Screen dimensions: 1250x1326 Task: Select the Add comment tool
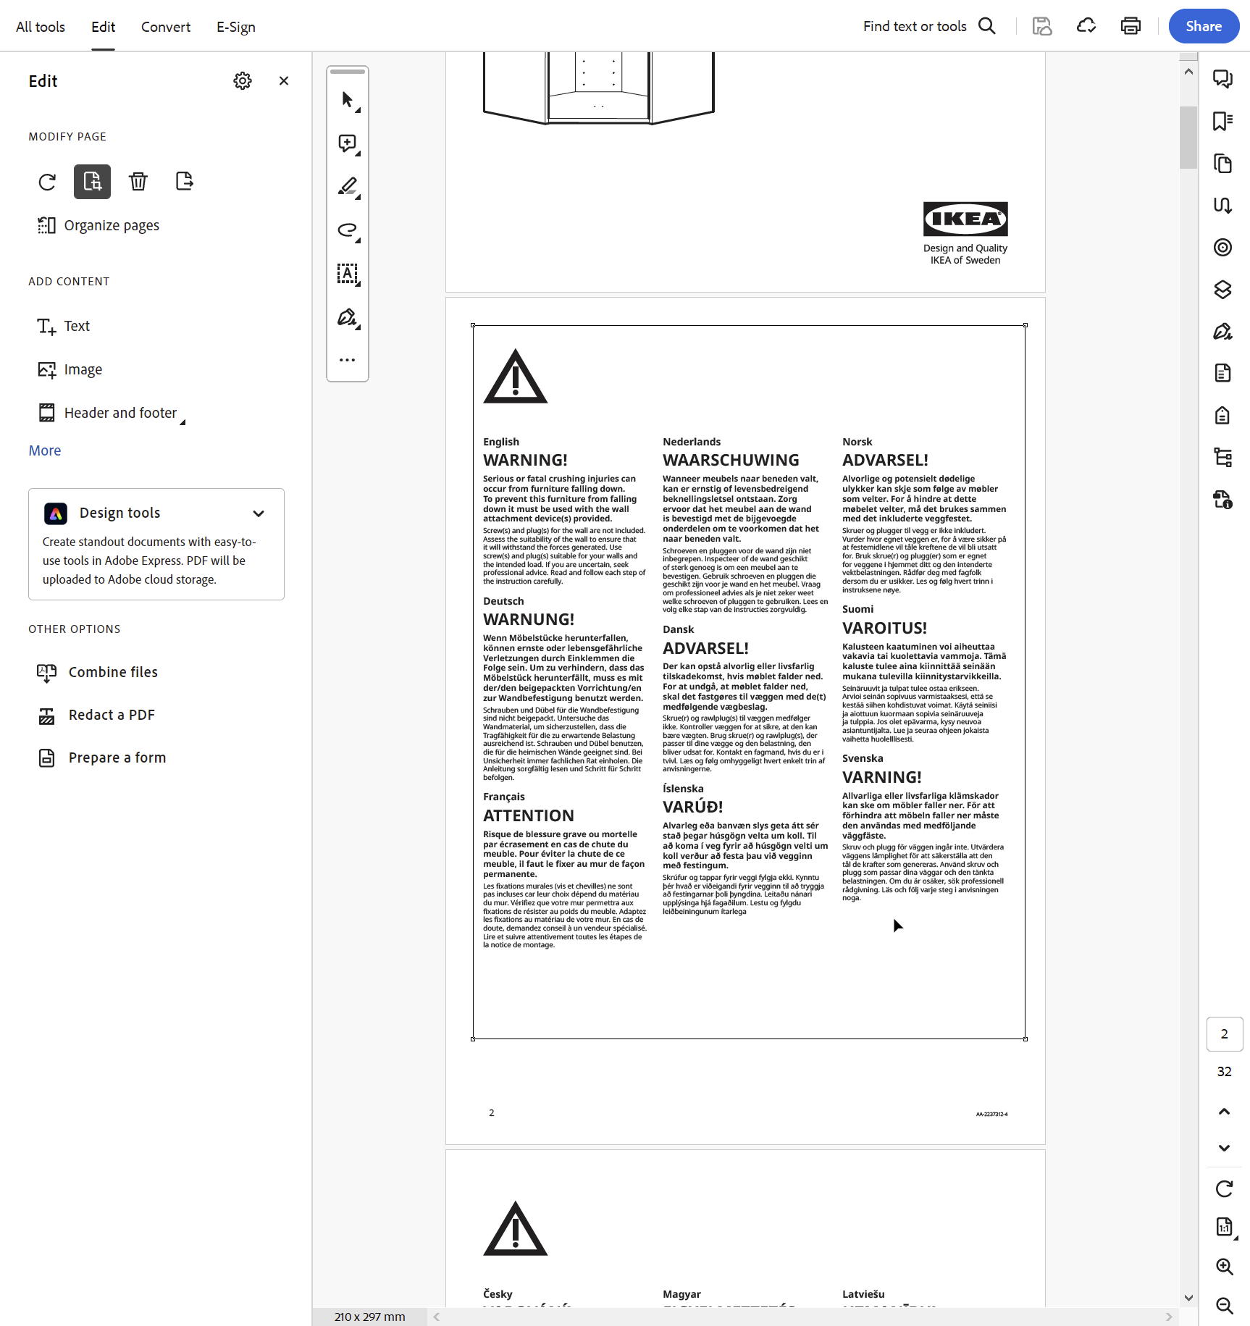pos(348,143)
